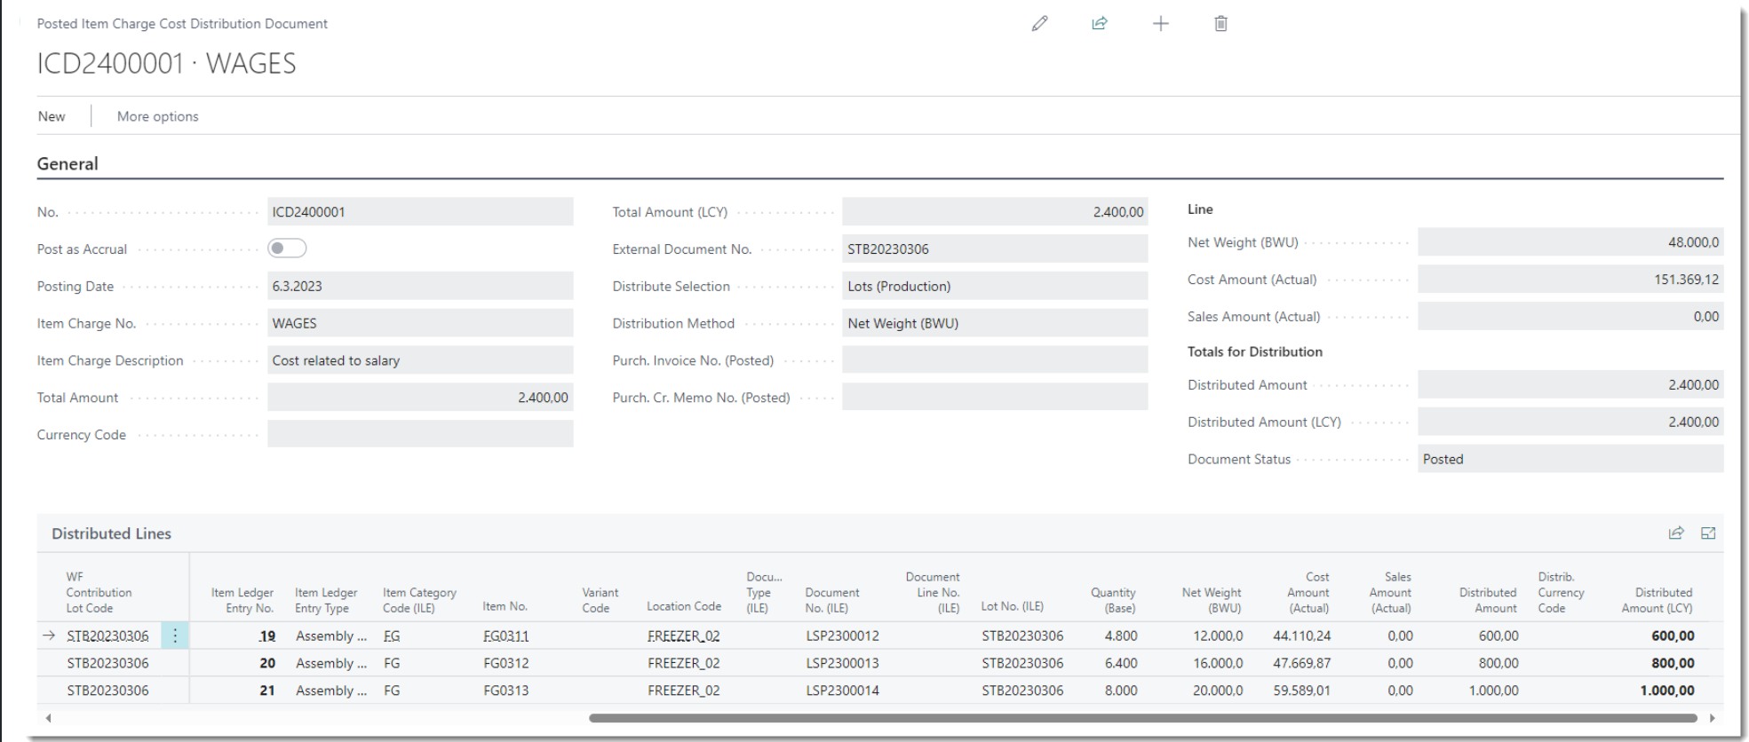Click the share icon in header
The image size is (1749, 742).
[x=1100, y=24]
